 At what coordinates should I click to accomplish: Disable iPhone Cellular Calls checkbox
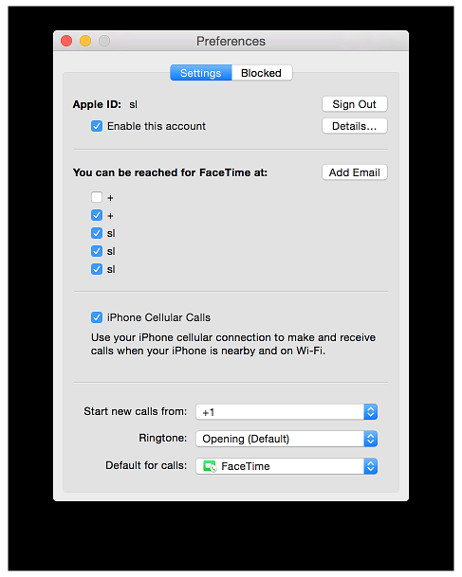pyautogui.click(x=97, y=317)
